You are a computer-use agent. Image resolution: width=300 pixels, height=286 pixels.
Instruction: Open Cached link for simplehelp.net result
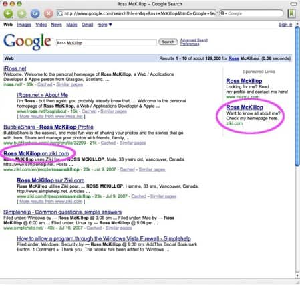[94, 228]
